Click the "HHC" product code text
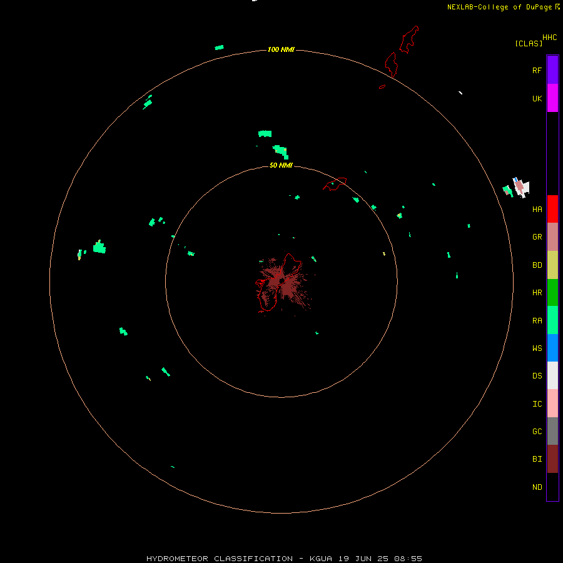The width and height of the screenshot is (563, 563). coord(549,38)
